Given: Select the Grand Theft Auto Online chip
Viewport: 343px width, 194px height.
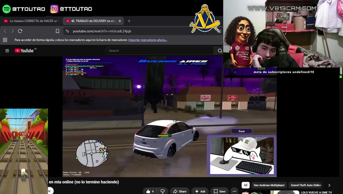Looking at the screenshot, I should pos(306,185).
